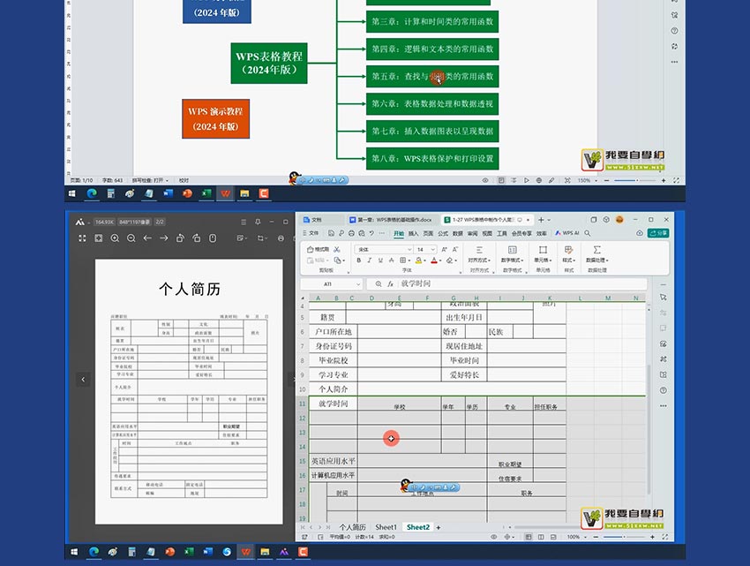750x566 pixels.
Task: Open edit tool dropdown in image viewer
Action: [241, 238]
